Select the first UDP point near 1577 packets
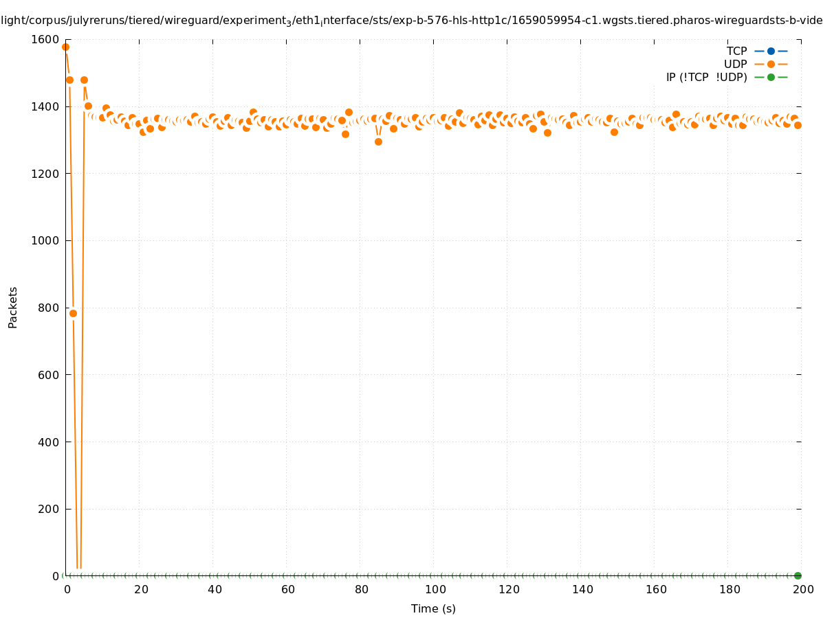The width and height of the screenshot is (823, 618). (65, 47)
